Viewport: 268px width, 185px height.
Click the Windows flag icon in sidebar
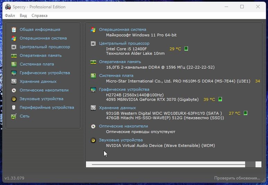click(x=14, y=38)
